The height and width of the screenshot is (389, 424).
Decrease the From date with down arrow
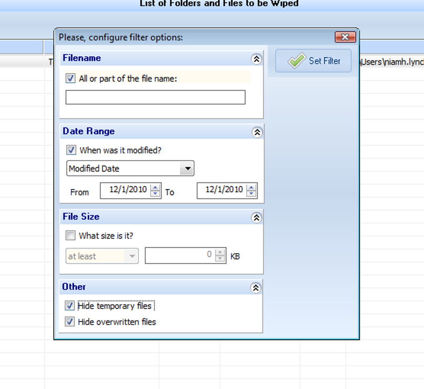click(x=155, y=194)
